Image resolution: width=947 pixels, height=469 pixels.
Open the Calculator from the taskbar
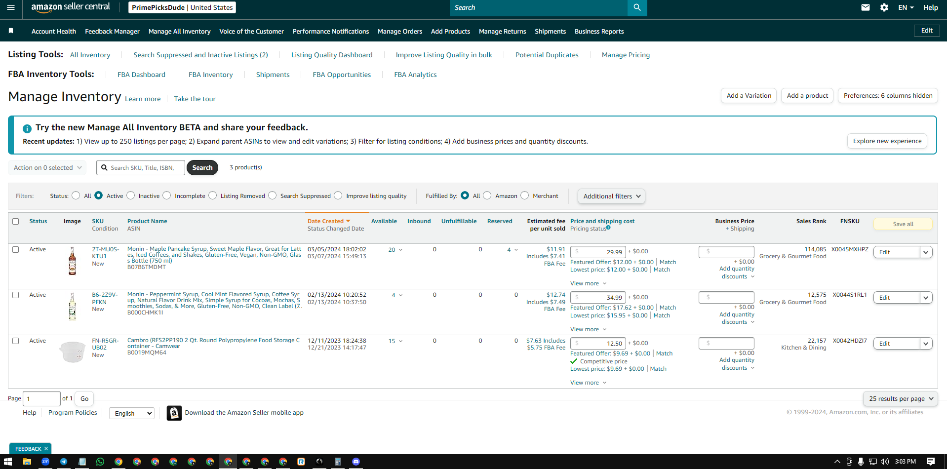[338, 462]
